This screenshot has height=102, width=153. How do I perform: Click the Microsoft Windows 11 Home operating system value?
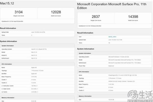[x=119, y=57]
